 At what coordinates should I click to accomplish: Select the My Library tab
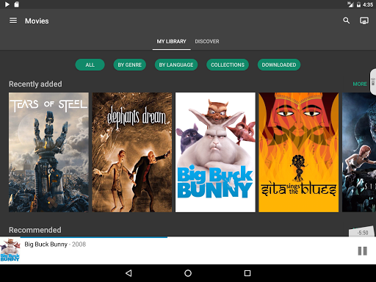pyautogui.click(x=171, y=41)
